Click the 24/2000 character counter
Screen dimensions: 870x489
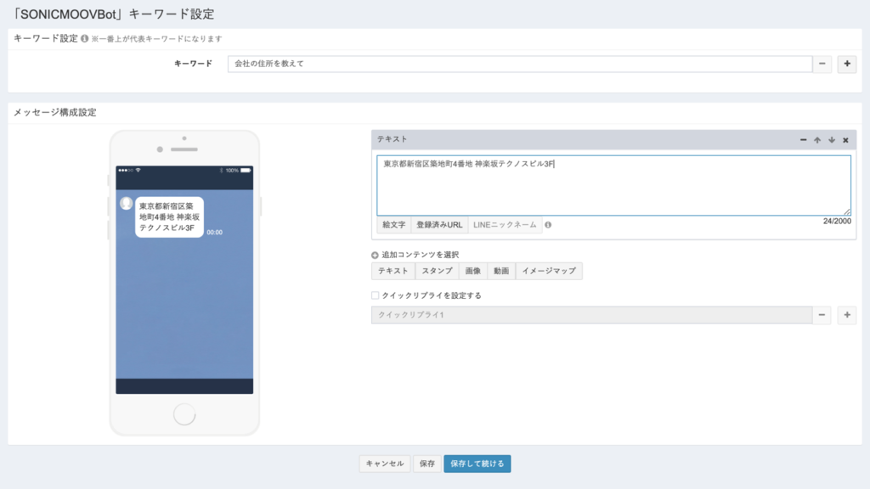(x=837, y=222)
